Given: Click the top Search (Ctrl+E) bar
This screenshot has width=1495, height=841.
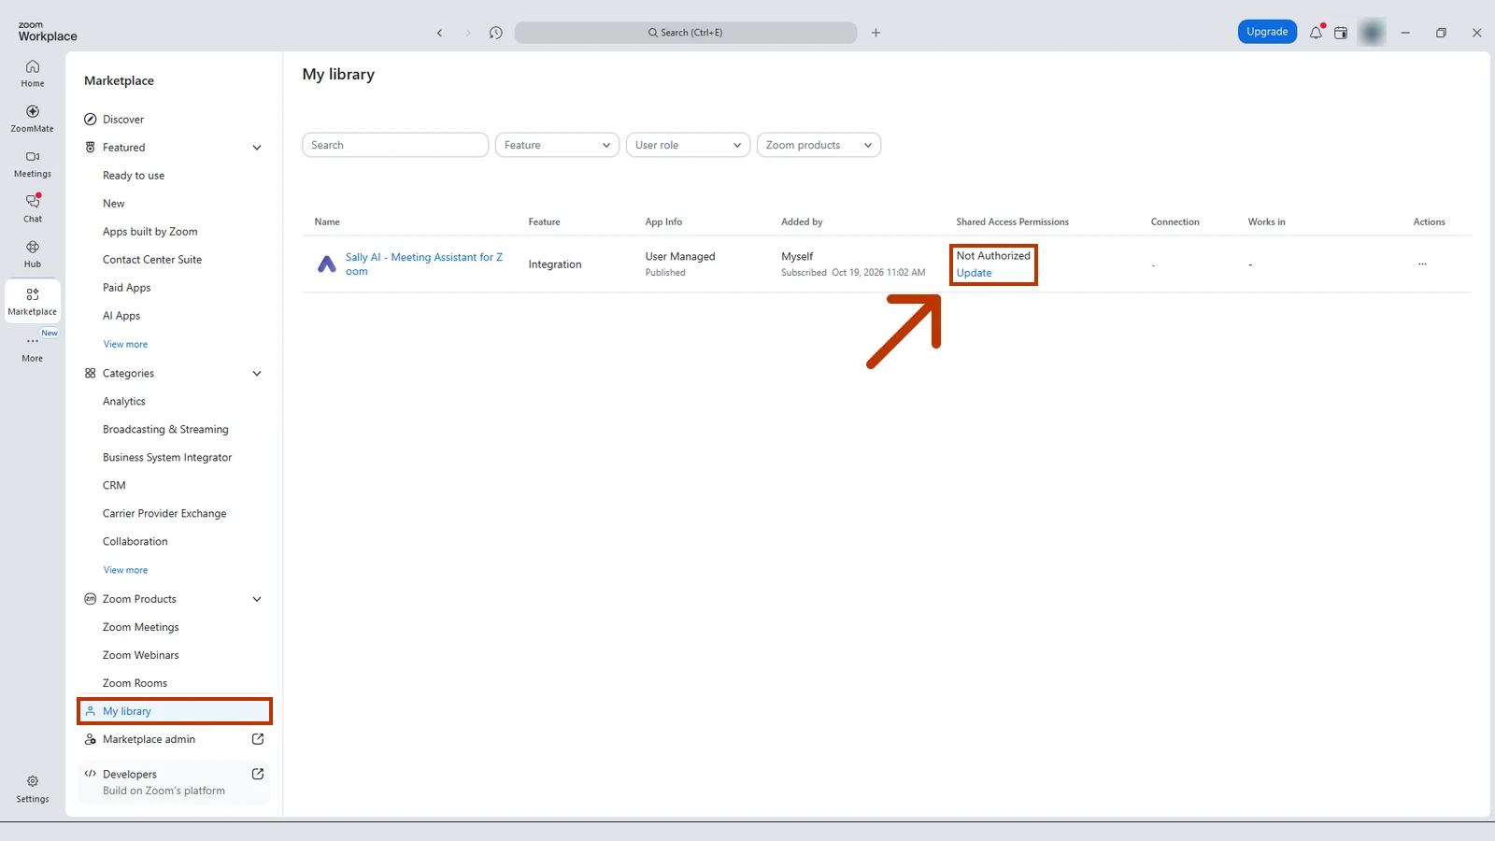Looking at the screenshot, I should (x=686, y=33).
